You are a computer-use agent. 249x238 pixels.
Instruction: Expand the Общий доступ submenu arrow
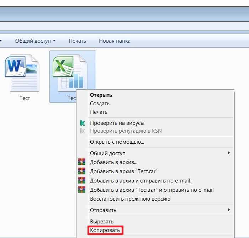(x=229, y=153)
